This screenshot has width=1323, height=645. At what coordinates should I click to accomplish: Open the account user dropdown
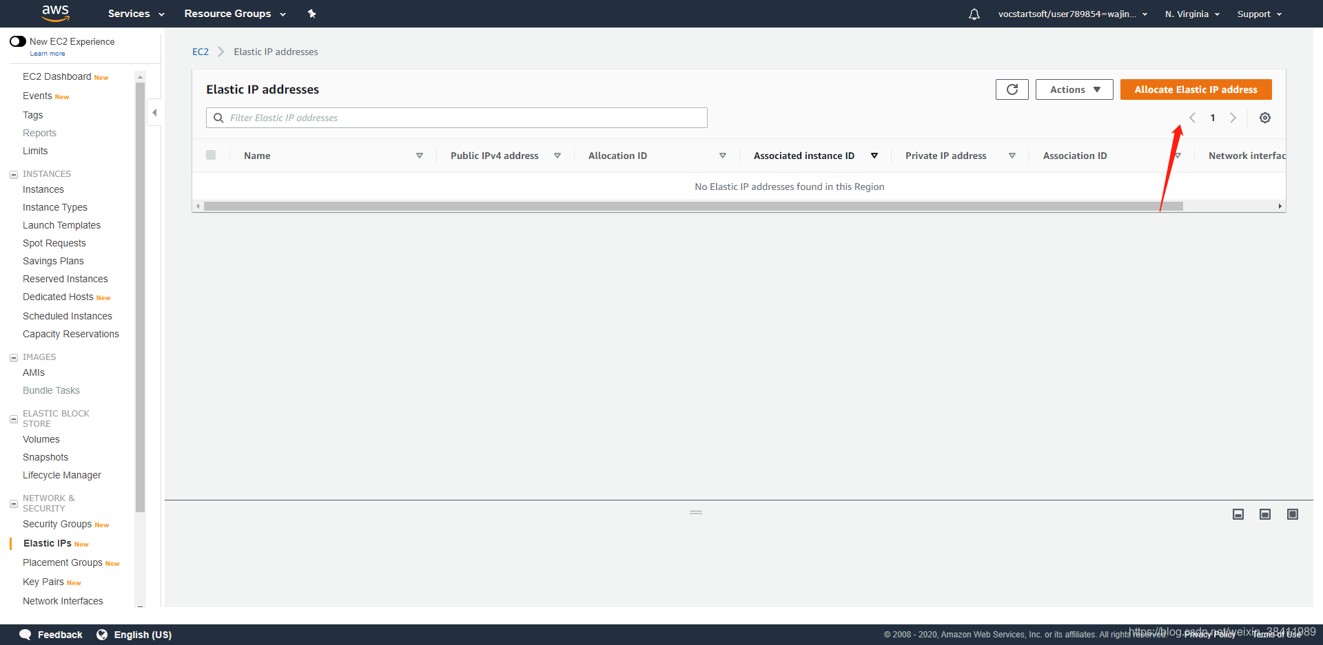(1073, 14)
